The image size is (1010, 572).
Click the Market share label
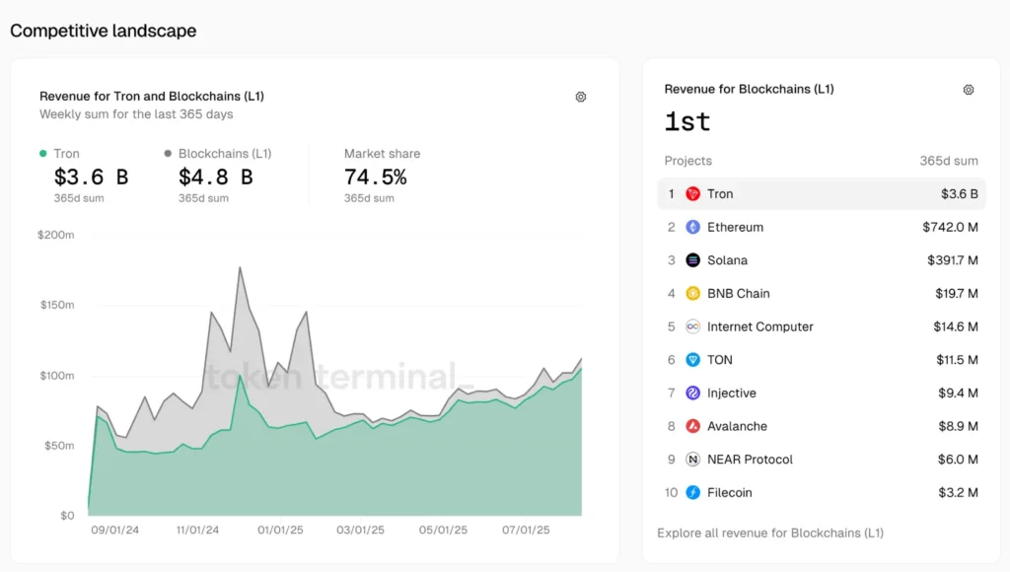382,153
